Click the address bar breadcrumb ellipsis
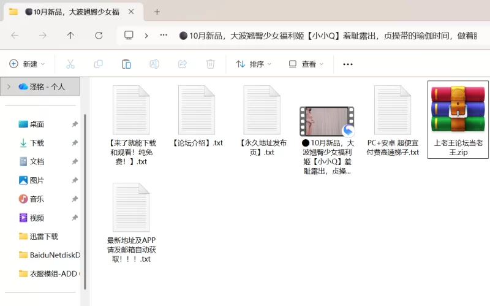Screen dimensions: 490x306 [163, 36]
